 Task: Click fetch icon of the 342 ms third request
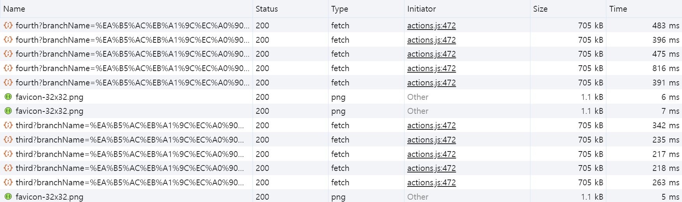(8, 125)
